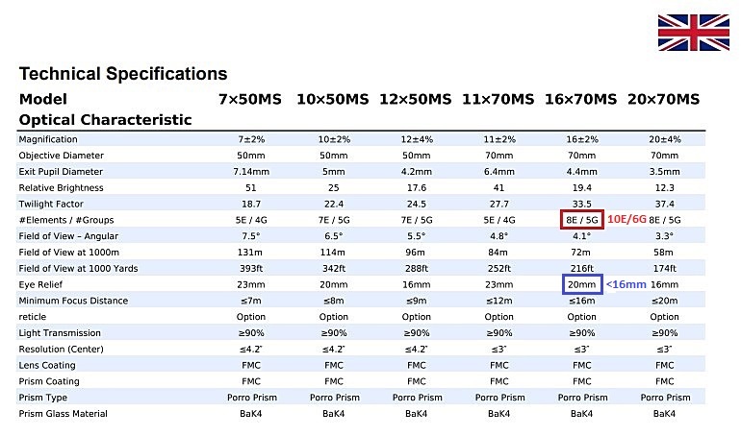Click the Optical Characteristic subheading
The height and width of the screenshot is (436, 741).
(106, 120)
